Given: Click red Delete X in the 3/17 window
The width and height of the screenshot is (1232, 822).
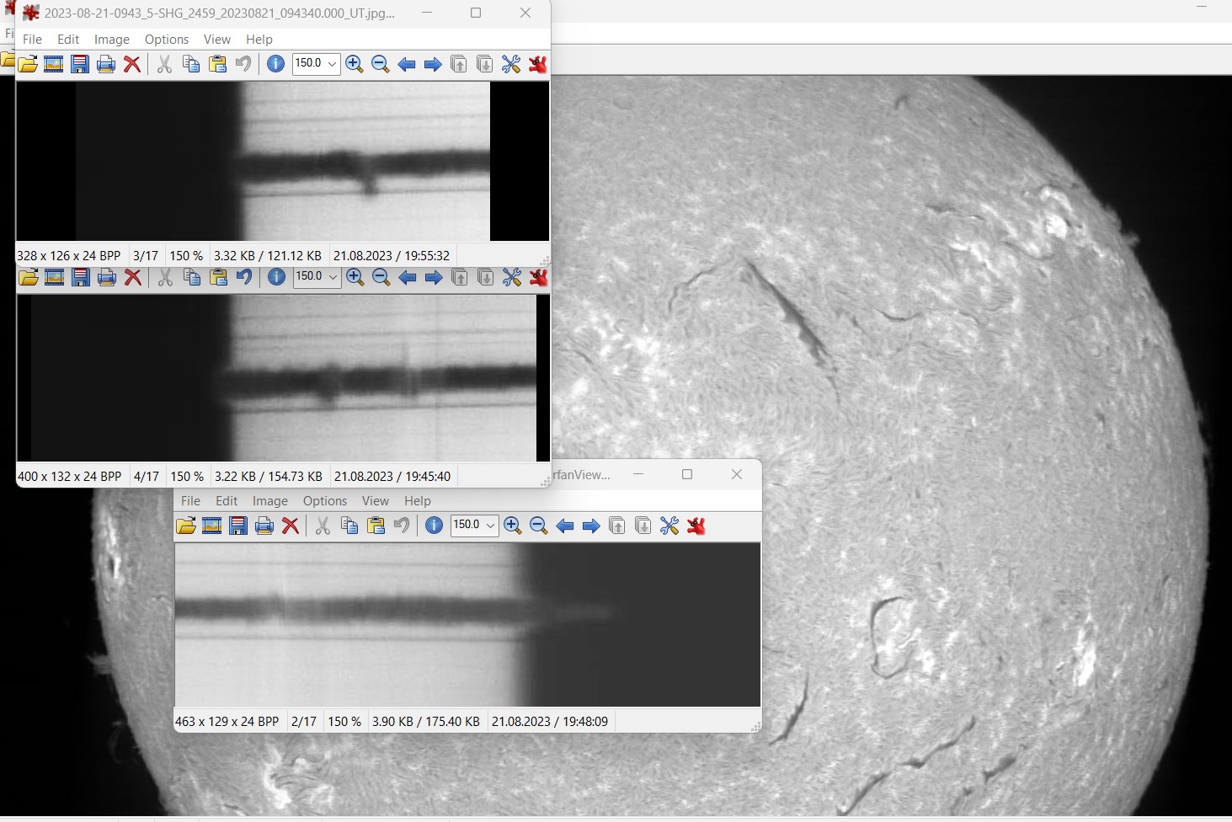Looking at the screenshot, I should pyautogui.click(x=132, y=64).
